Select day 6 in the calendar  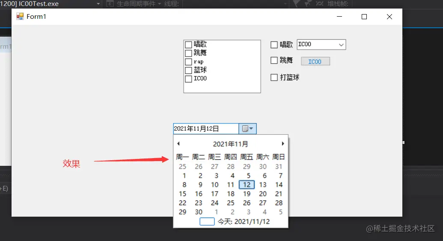click(x=265, y=176)
